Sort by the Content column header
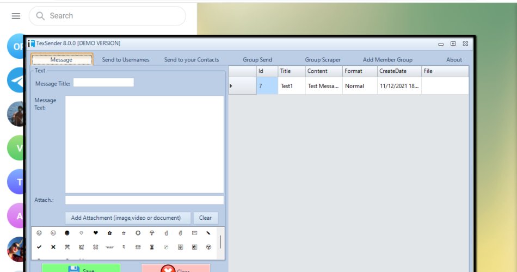Viewport: 517px width, 272px height. 324,71
